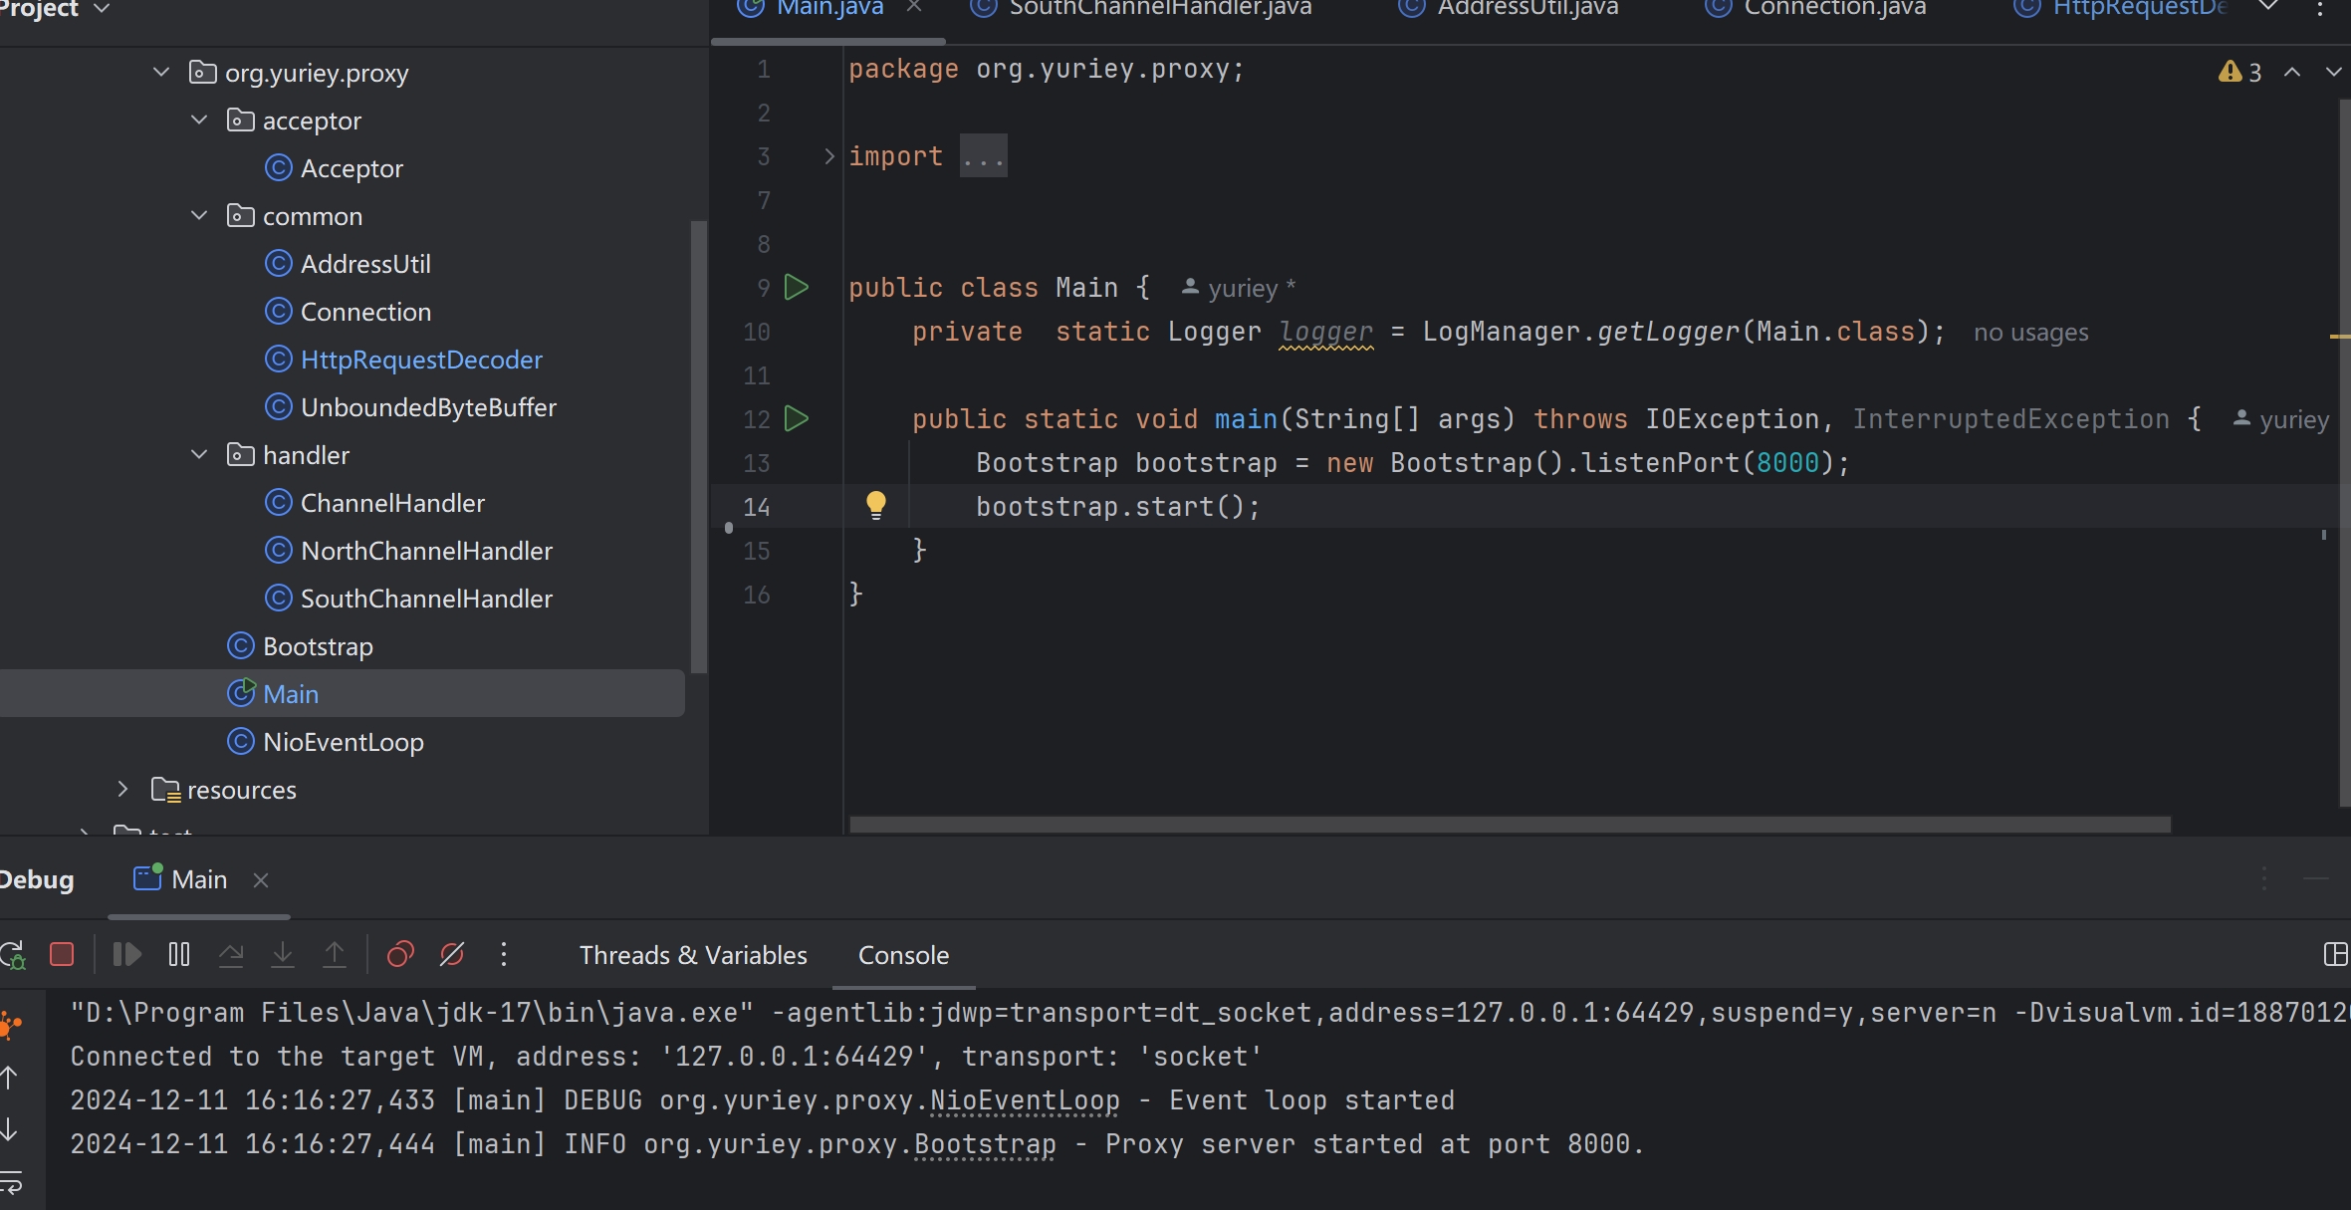Switch to the Console tab
The image size is (2351, 1210).
pos(902,954)
